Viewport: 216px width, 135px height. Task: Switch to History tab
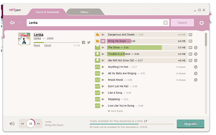[84, 12]
